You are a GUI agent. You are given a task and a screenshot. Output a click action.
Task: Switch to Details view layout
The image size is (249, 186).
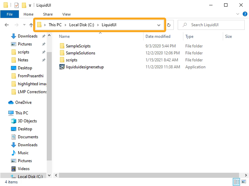click(x=237, y=182)
